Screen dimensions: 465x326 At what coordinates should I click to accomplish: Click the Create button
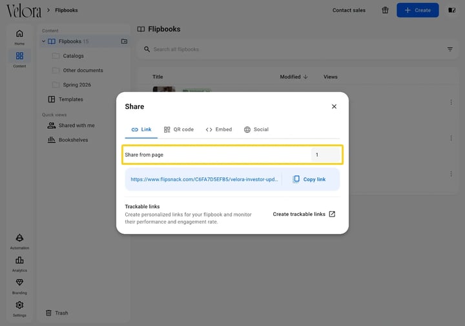pyautogui.click(x=418, y=10)
